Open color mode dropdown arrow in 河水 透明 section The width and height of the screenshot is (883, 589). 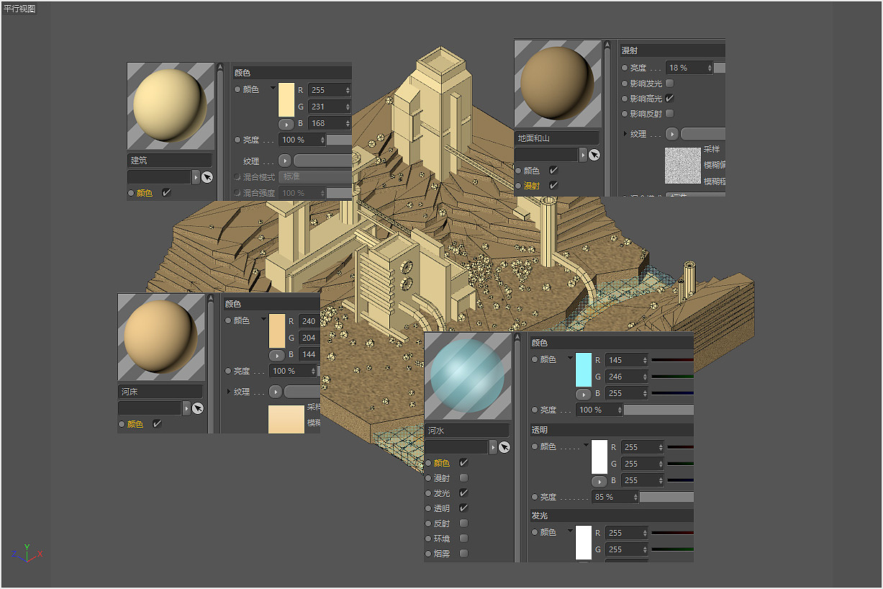coord(587,446)
